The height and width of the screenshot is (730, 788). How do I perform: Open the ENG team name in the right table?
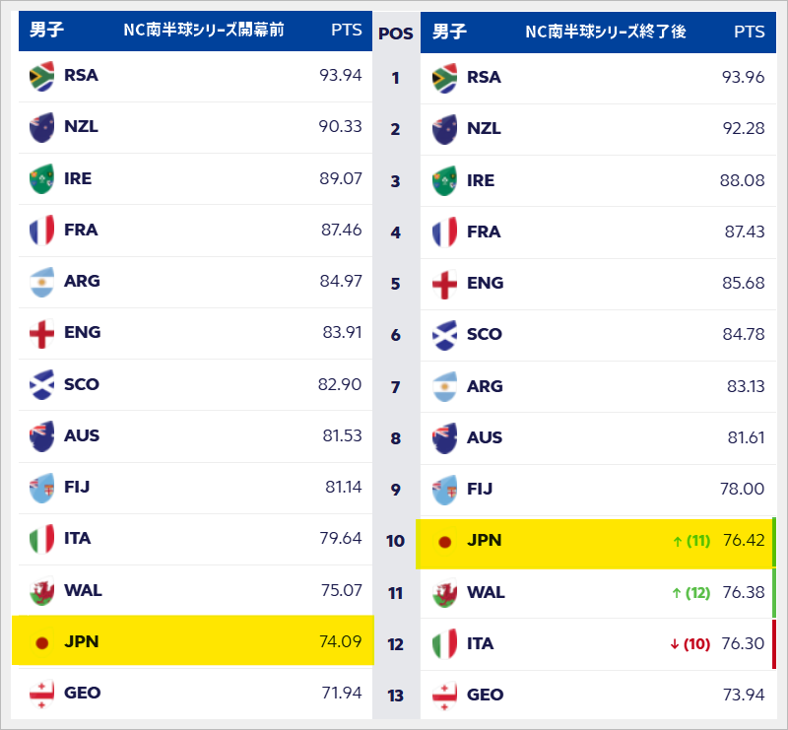(x=485, y=283)
